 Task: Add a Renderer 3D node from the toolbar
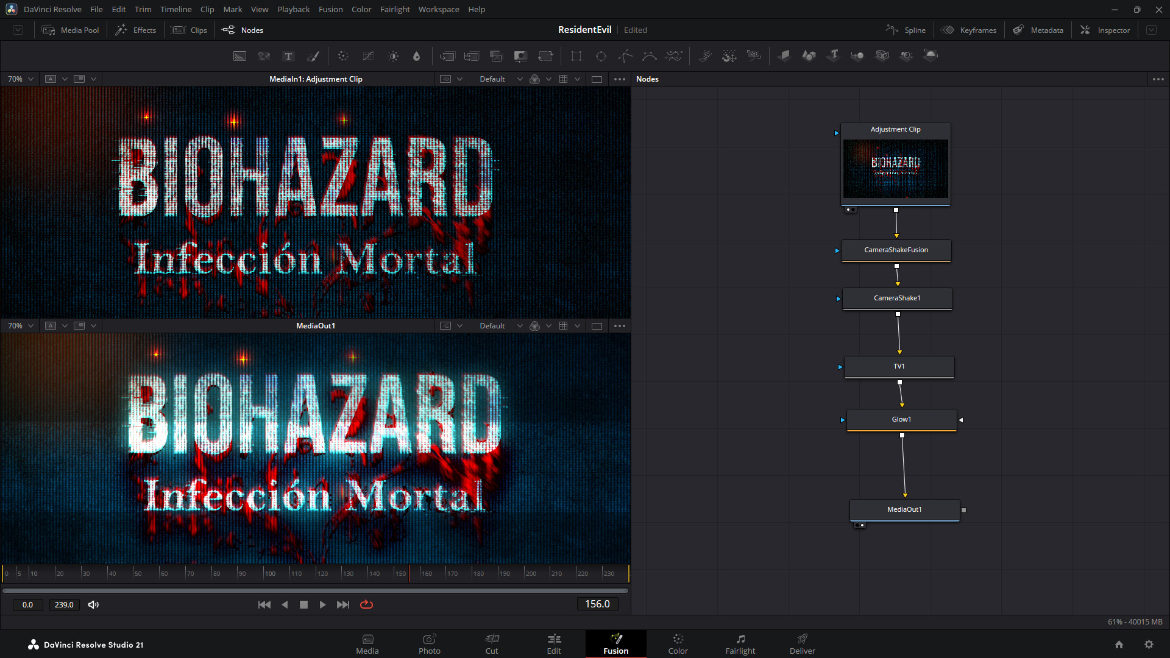coord(931,56)
